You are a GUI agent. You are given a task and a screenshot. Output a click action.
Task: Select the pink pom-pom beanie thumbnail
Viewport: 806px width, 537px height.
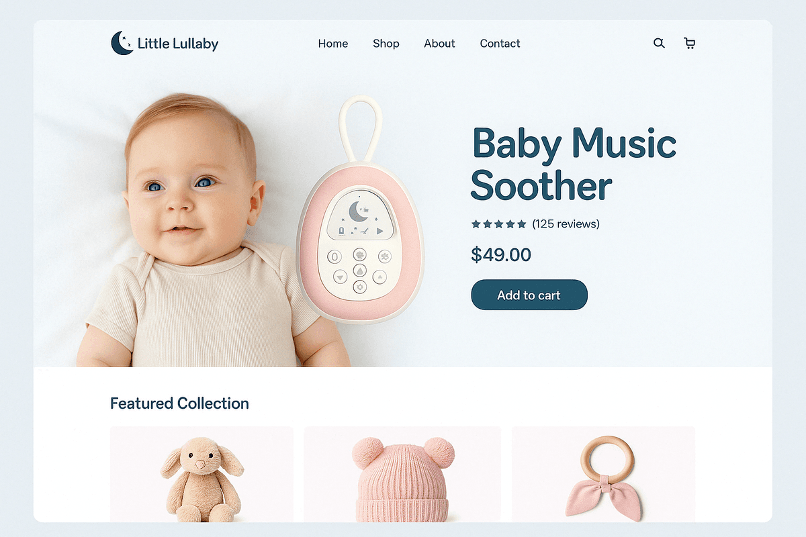point(402,474)
